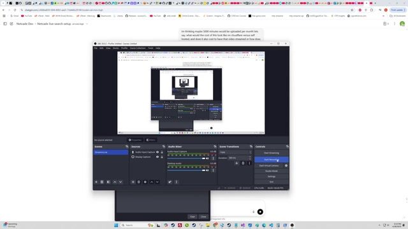Open OBS Docks menu
The image size is (408, 229).
115,48
